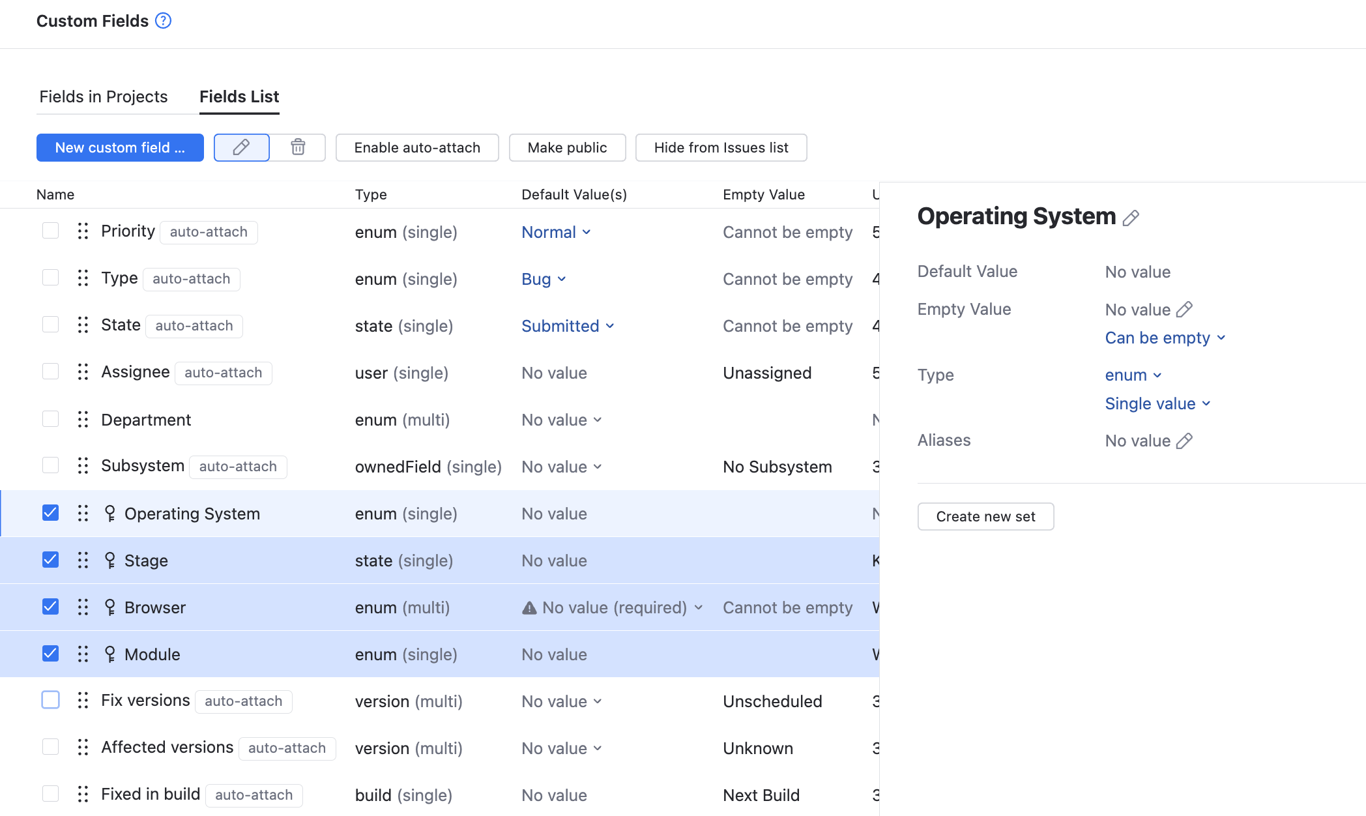Screen dimensions: 1366x816
Task: Click warning triangle in Browser default value
Action: point(529,608)
